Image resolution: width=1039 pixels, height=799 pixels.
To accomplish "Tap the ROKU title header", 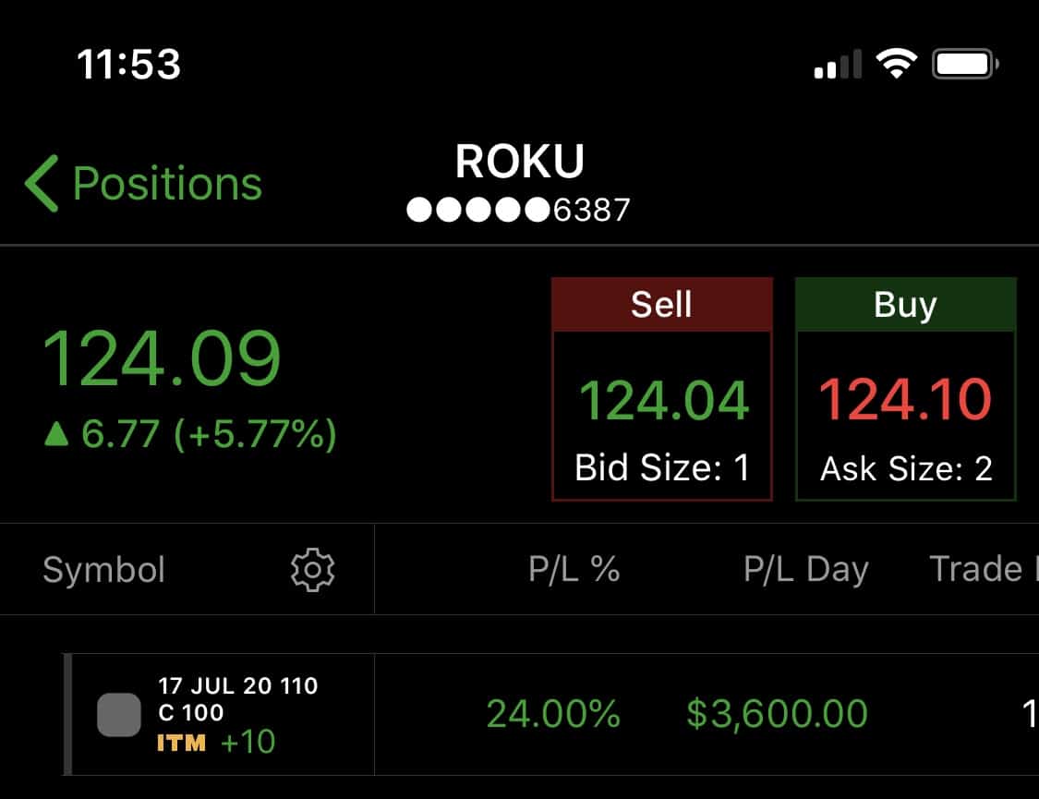I will click(519, 161).
